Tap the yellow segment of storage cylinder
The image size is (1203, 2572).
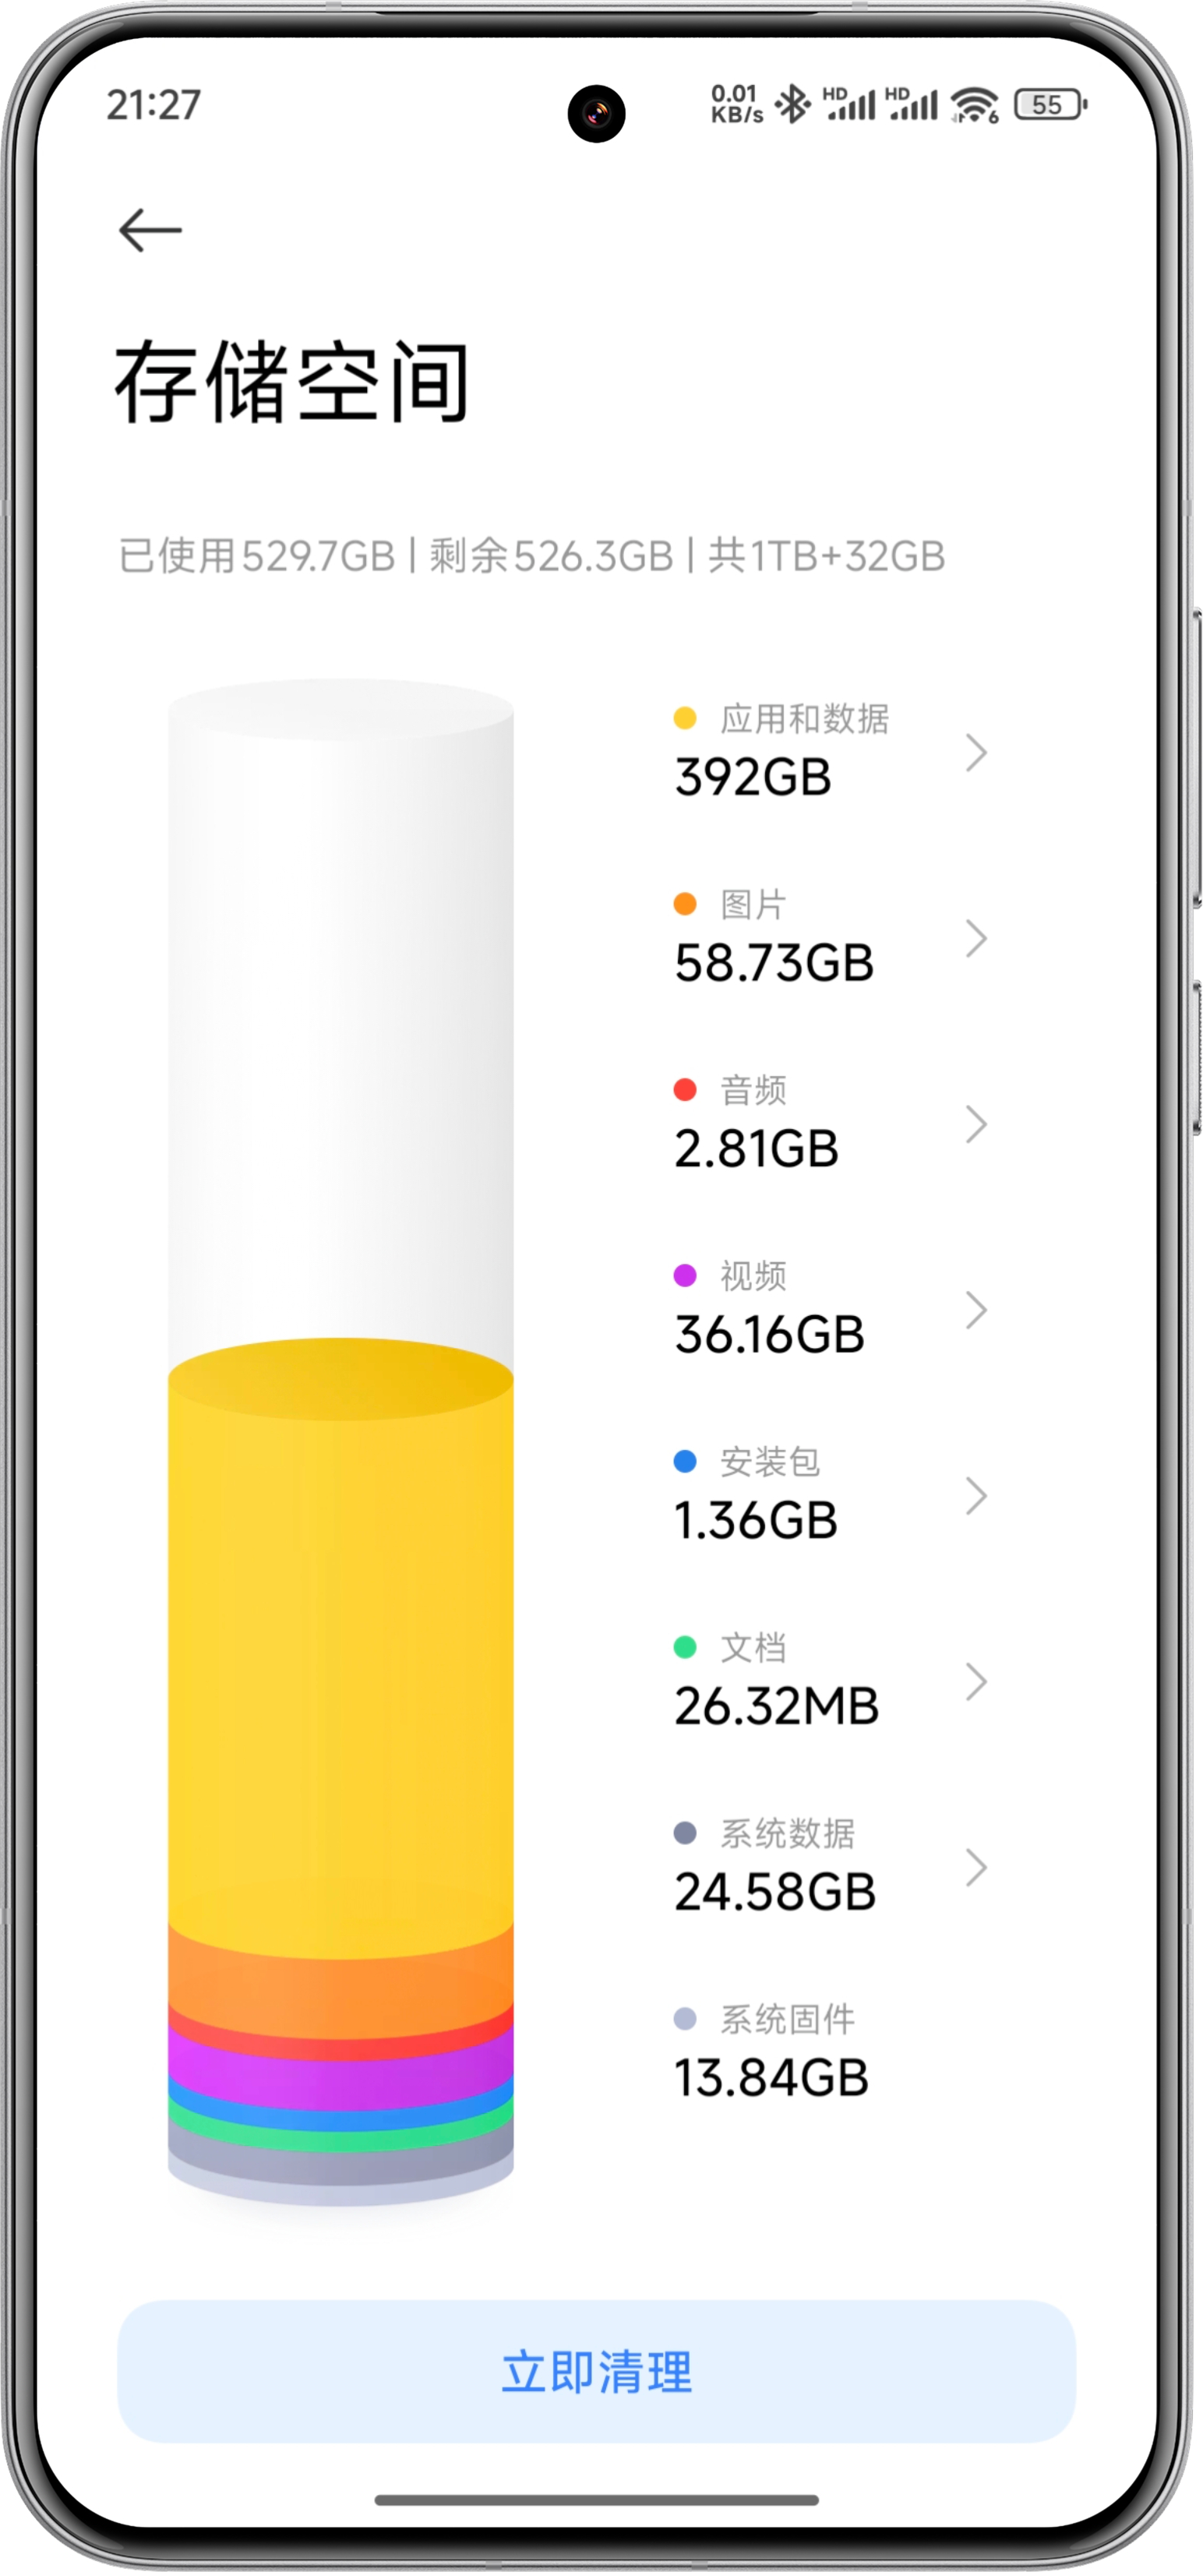pos(340,1647)
